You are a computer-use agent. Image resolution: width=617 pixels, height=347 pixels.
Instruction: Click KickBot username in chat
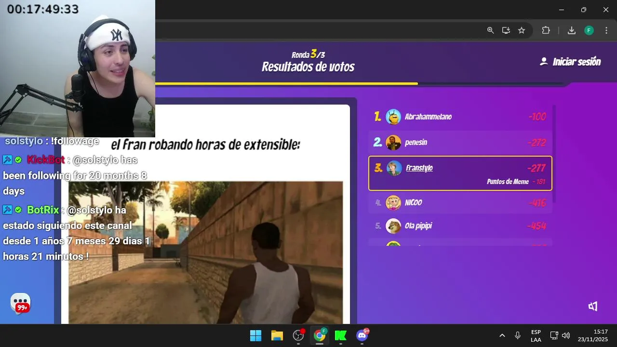pyautogui.click(x=46, y=160)
